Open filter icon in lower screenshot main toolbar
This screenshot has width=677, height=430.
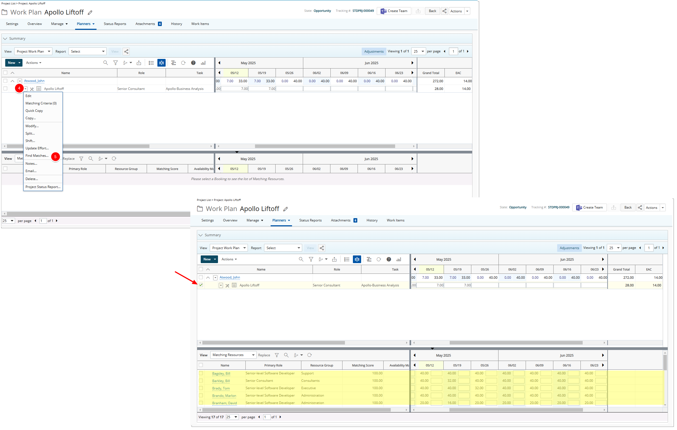coord(311,260)
